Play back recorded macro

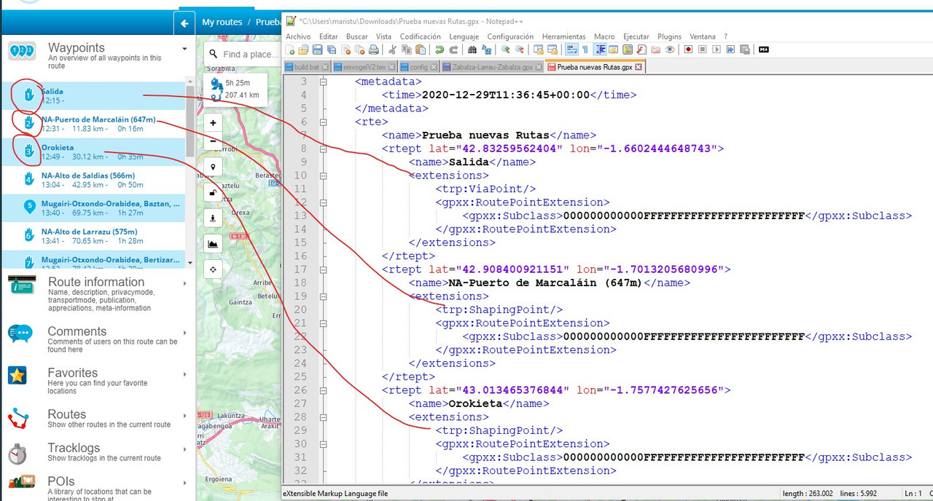point(717,50)
